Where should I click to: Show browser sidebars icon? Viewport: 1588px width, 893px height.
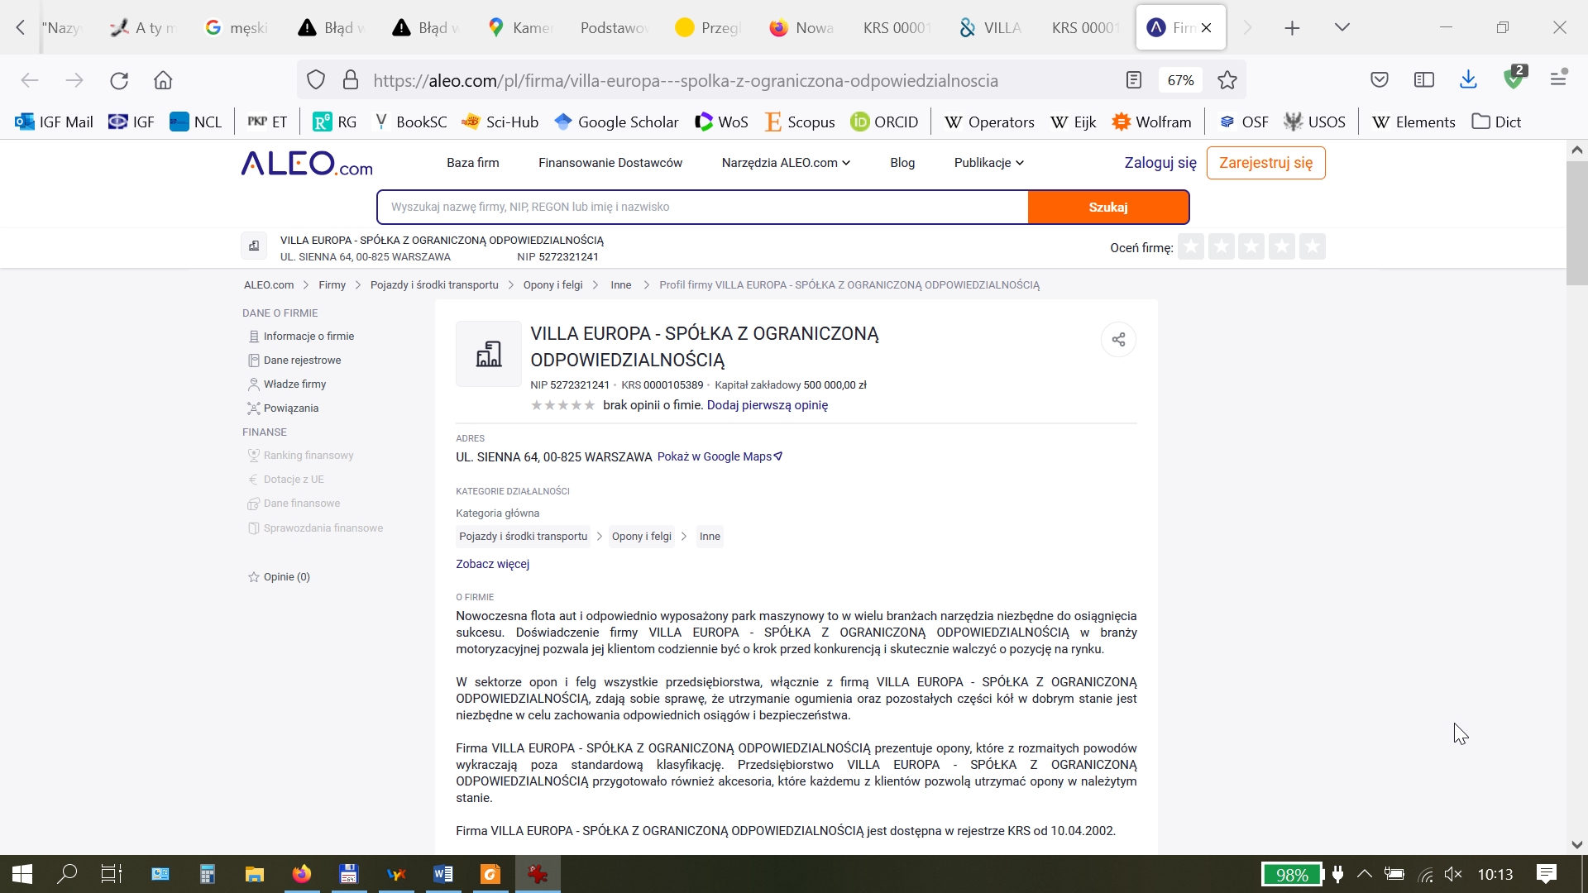1424,80
